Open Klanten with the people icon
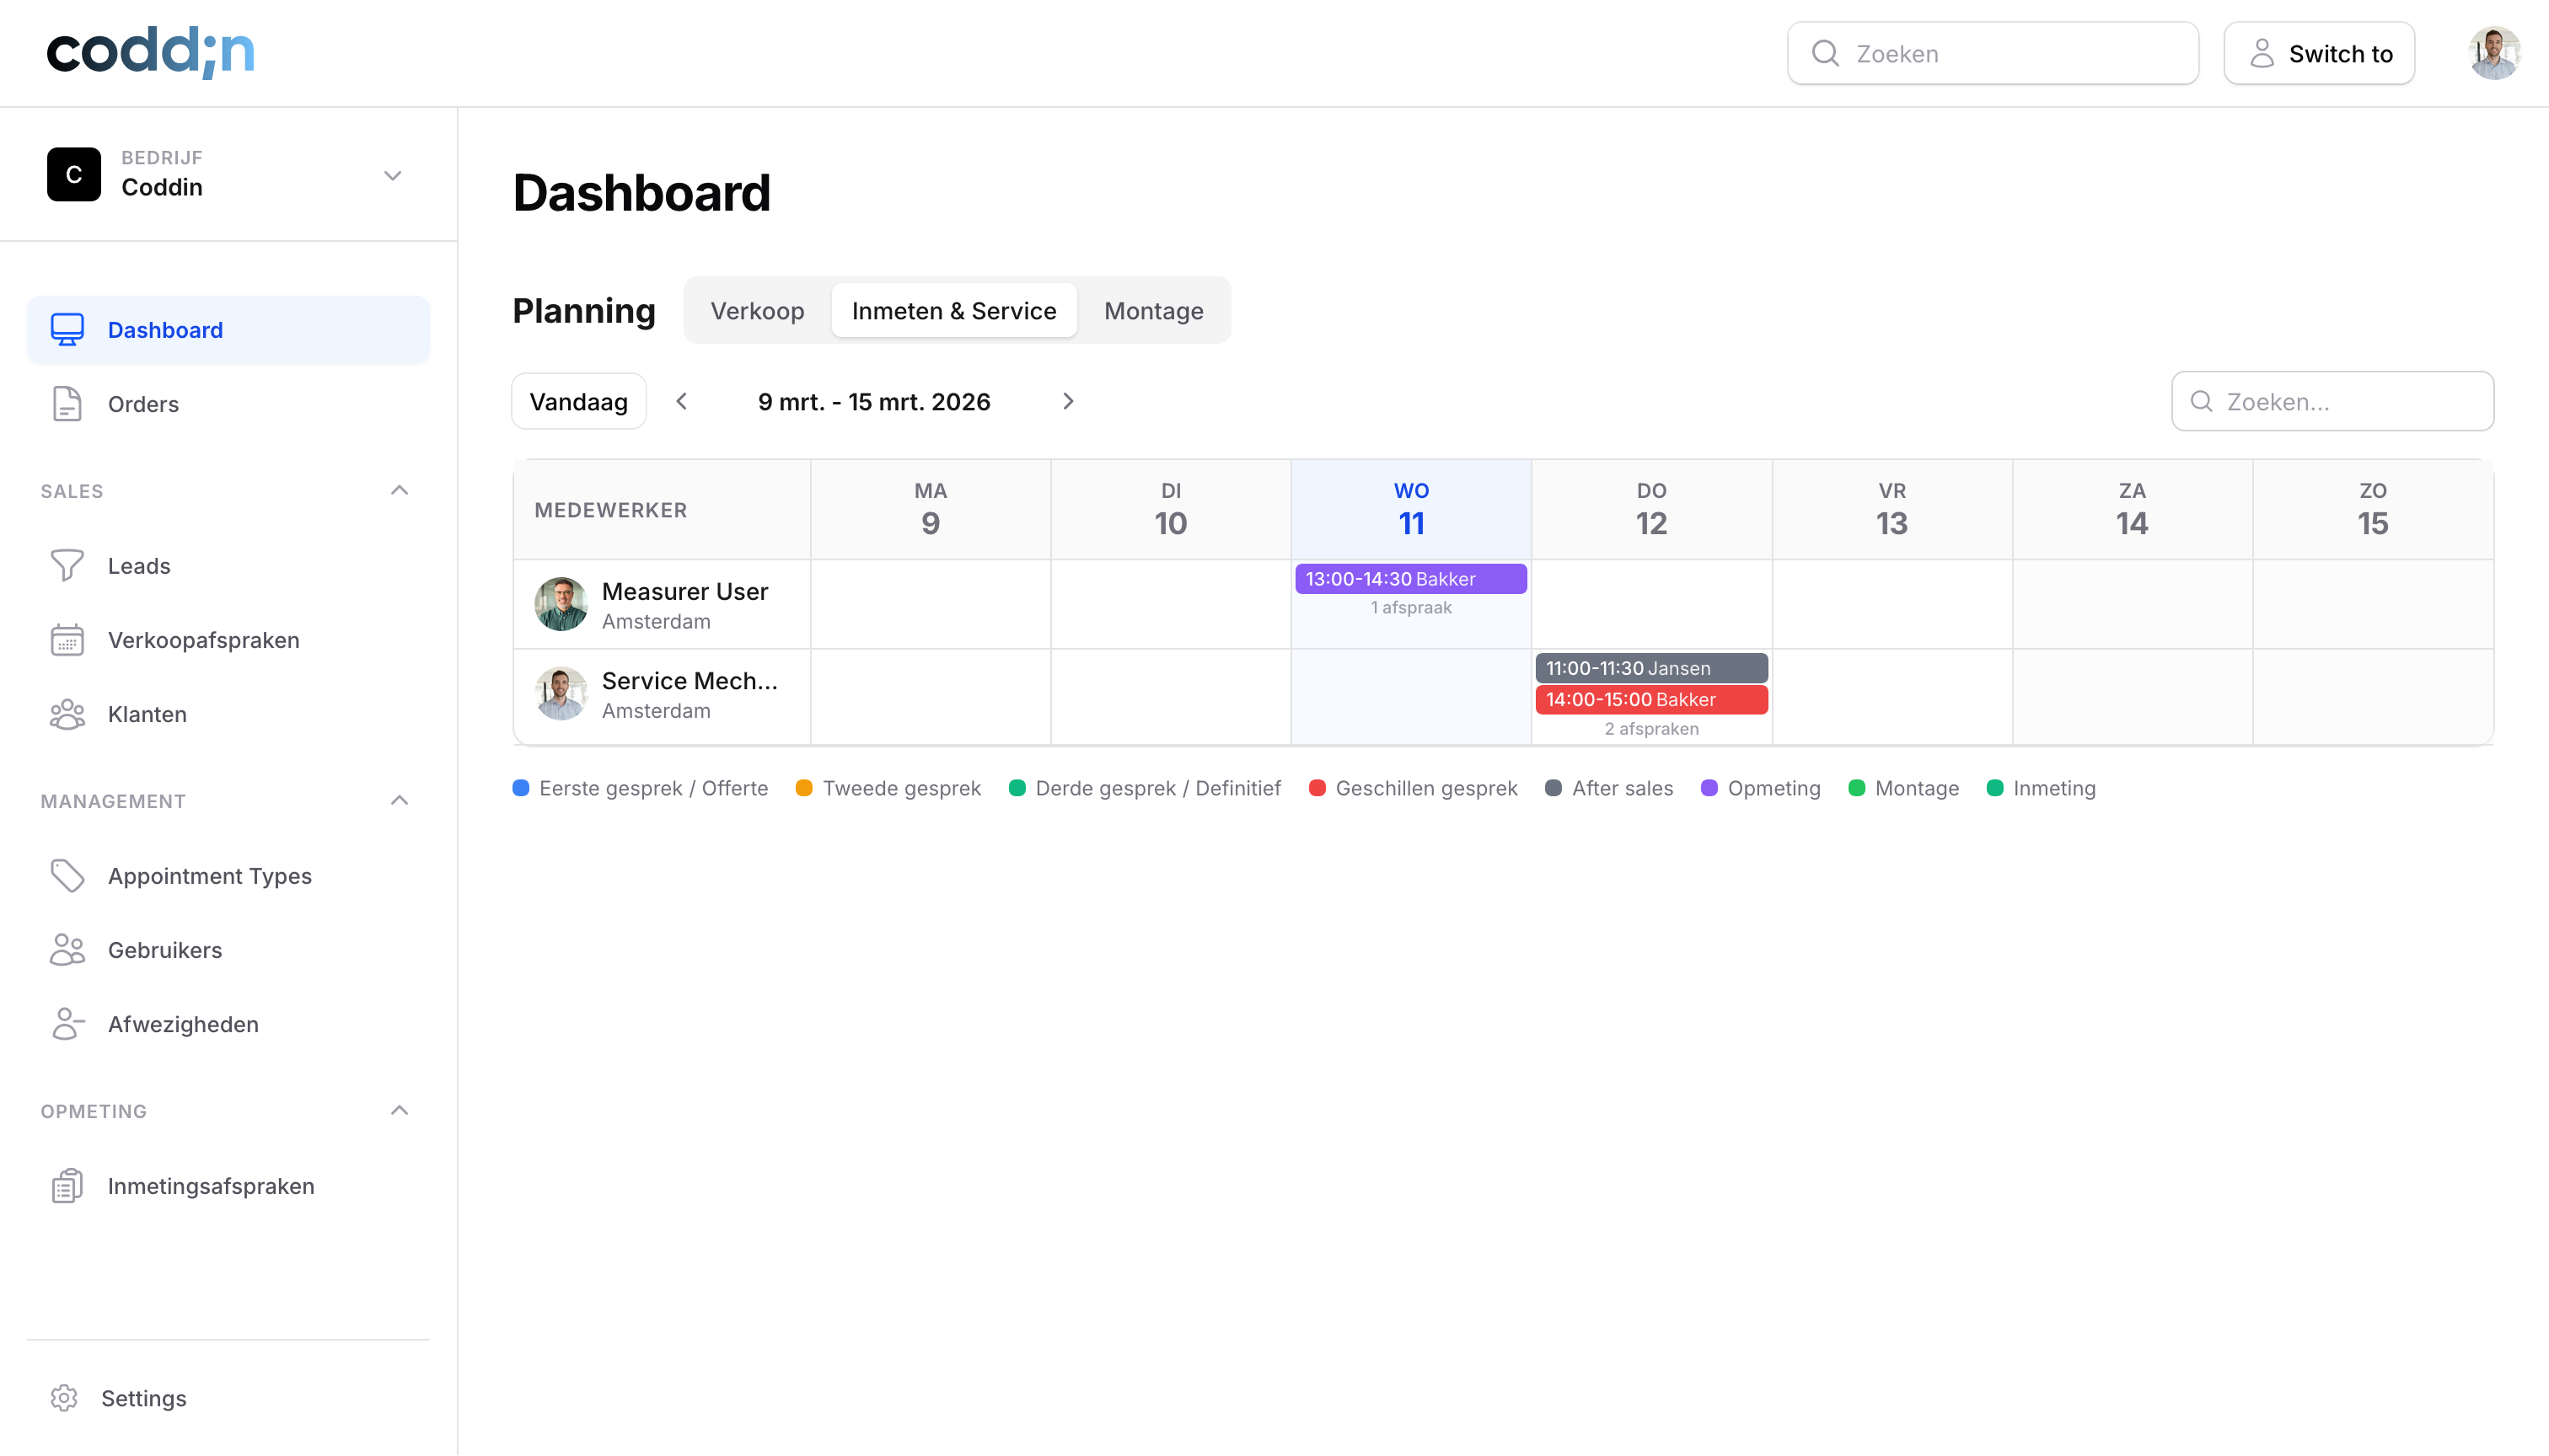2549x1456 pixels. (66, 714)
